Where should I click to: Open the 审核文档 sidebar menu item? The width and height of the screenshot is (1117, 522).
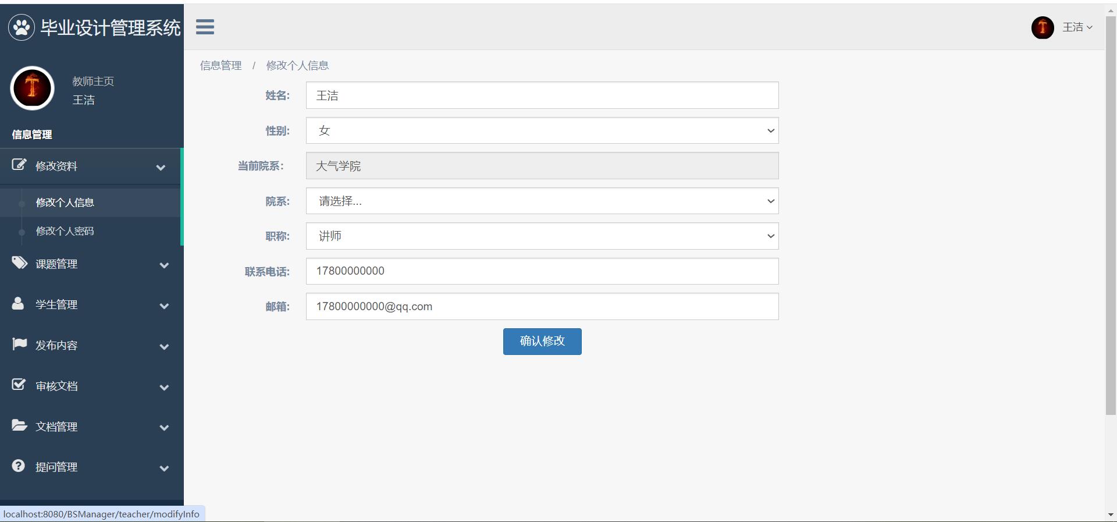pyautogui.click(x=92, y=386)
